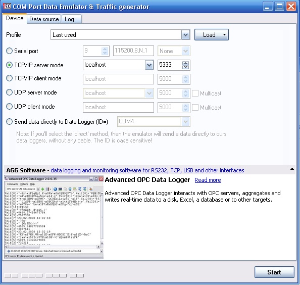Open the Read more link
Image resolution: width=300 pixels, height=285 pixels.
[x=208, y=180]
